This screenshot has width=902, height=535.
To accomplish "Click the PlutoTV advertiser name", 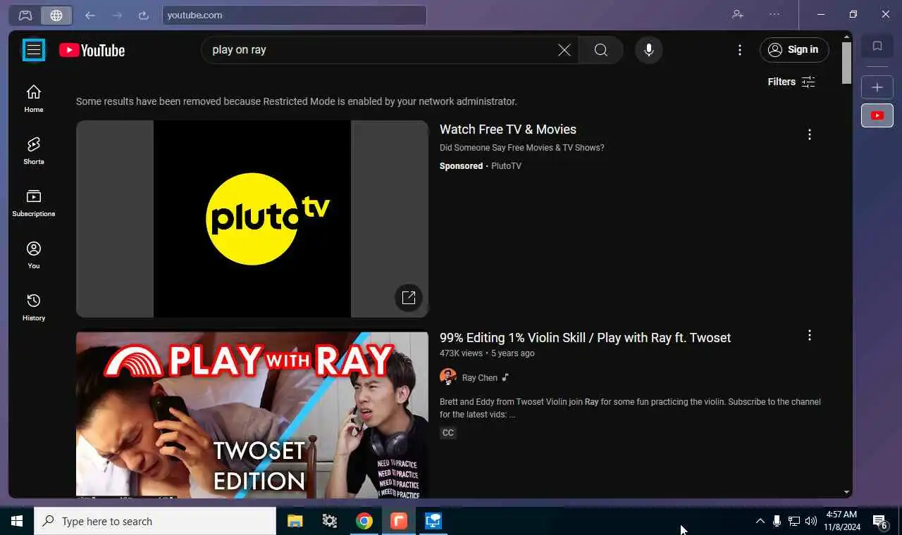I will 506,166.
